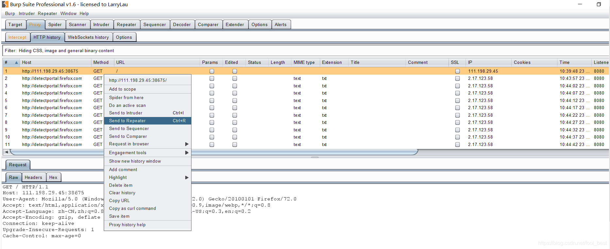Open the Help menu
Image resolution: width=610 pixels, height=249 pixels.
(84, 14)
